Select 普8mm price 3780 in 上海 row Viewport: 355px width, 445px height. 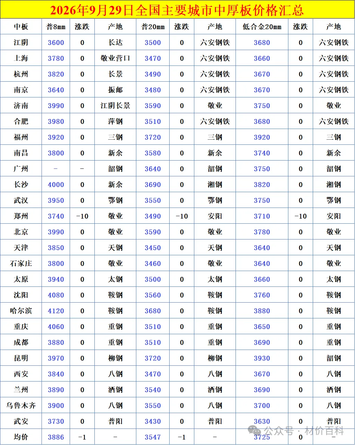click(56, 58)
